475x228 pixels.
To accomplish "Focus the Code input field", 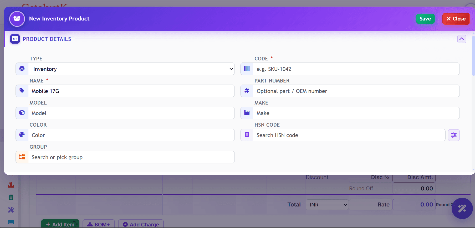I will coord(356,69).
